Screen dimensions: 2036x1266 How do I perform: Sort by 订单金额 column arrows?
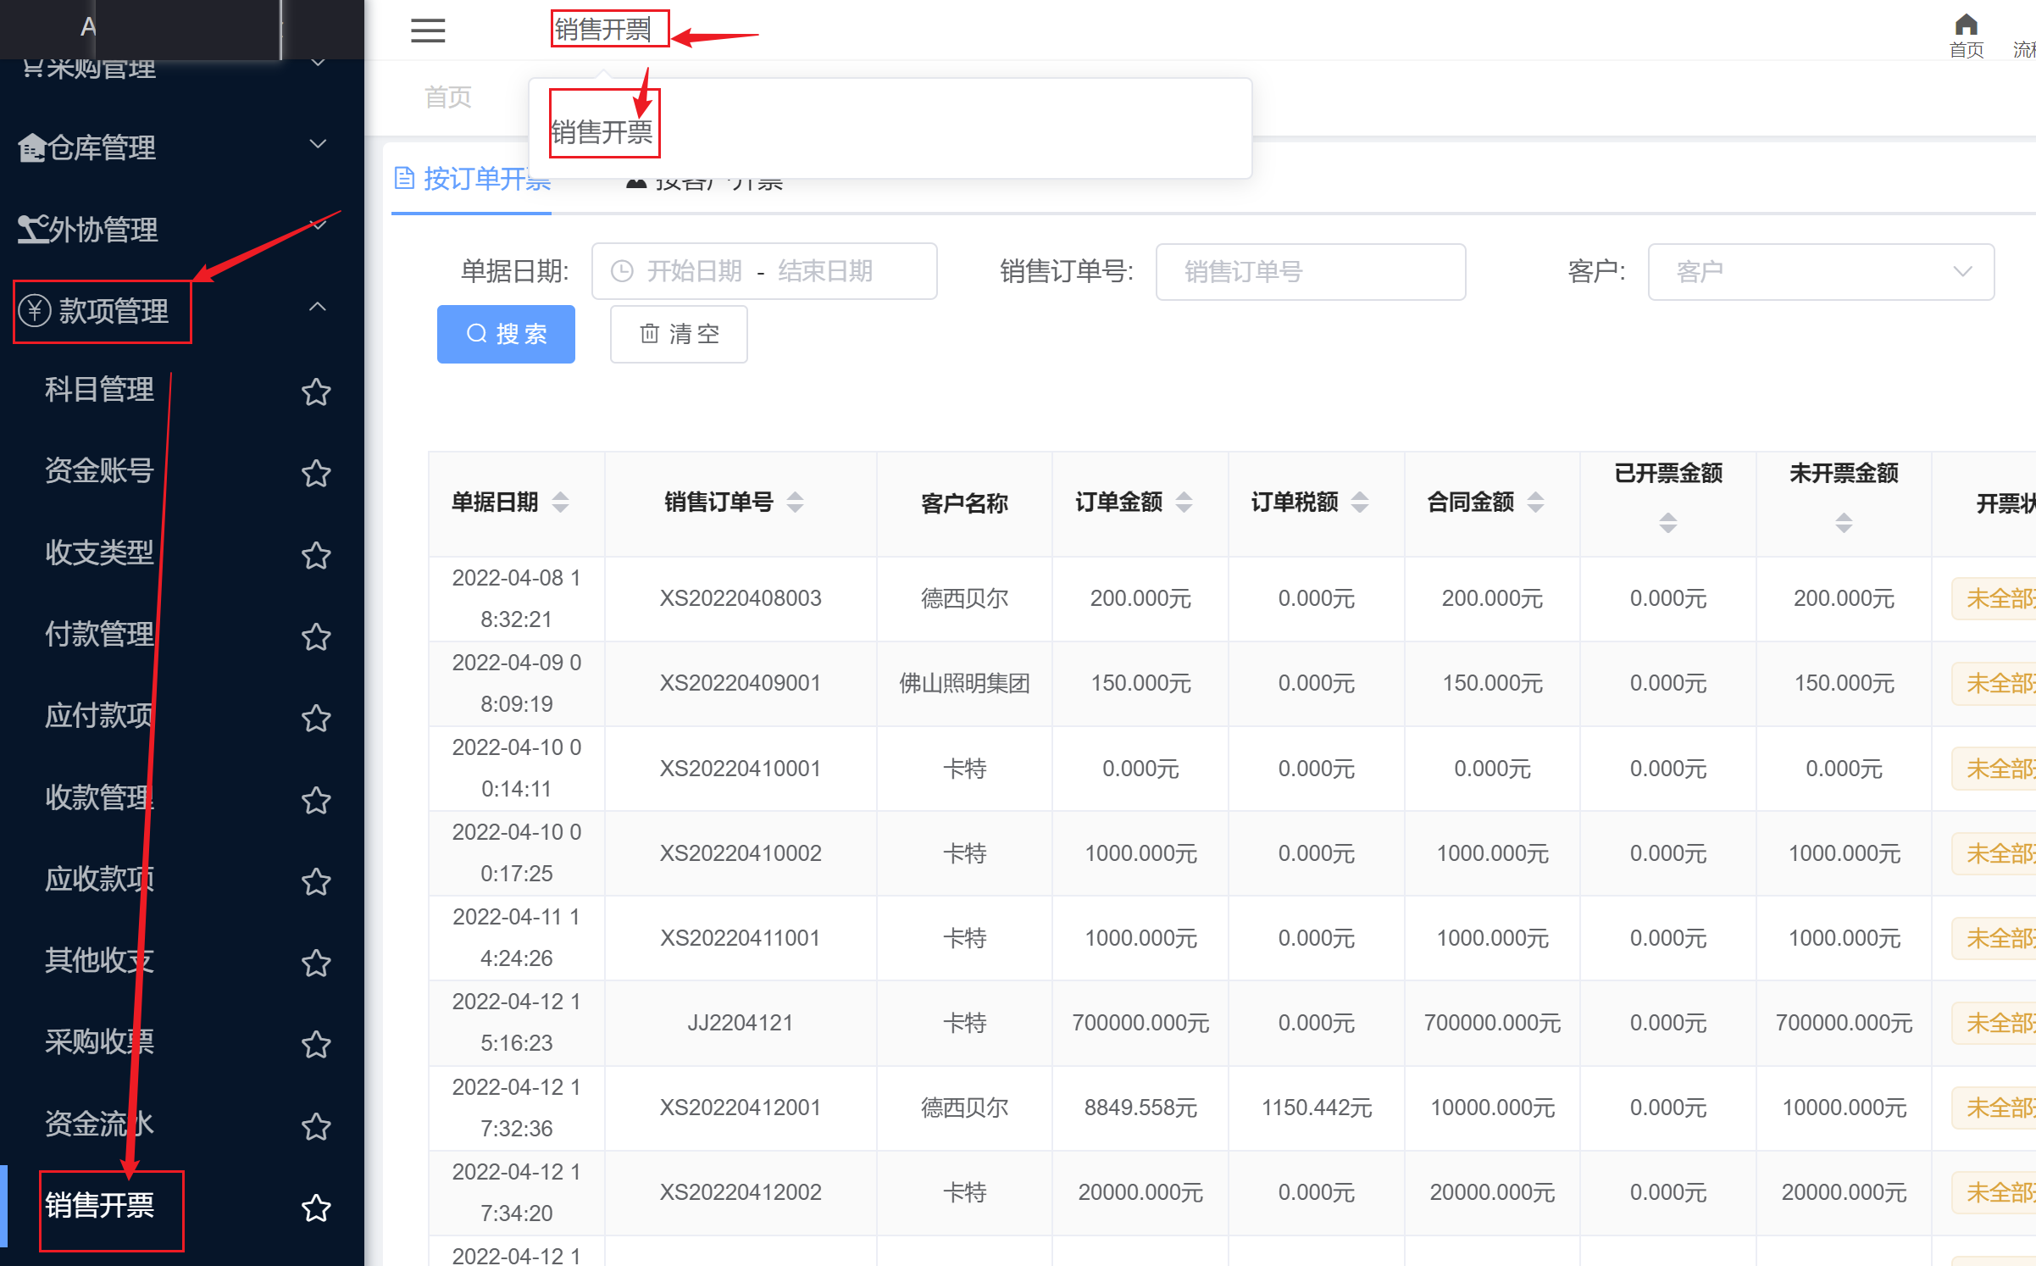[1184, 502]
